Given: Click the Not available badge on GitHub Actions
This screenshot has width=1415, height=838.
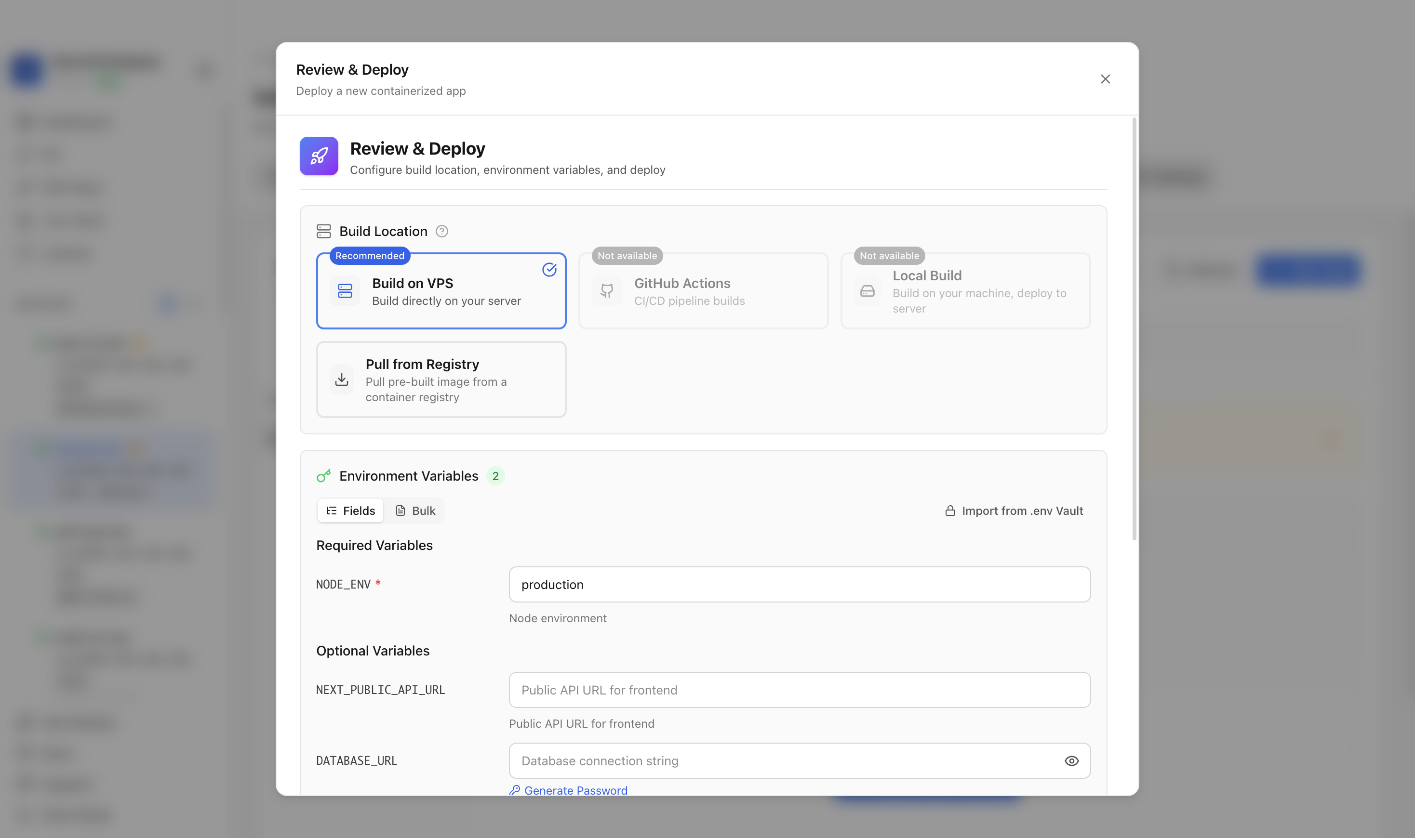Looking at the screenshot, I should pyautogui.click(x=627, y=256).
